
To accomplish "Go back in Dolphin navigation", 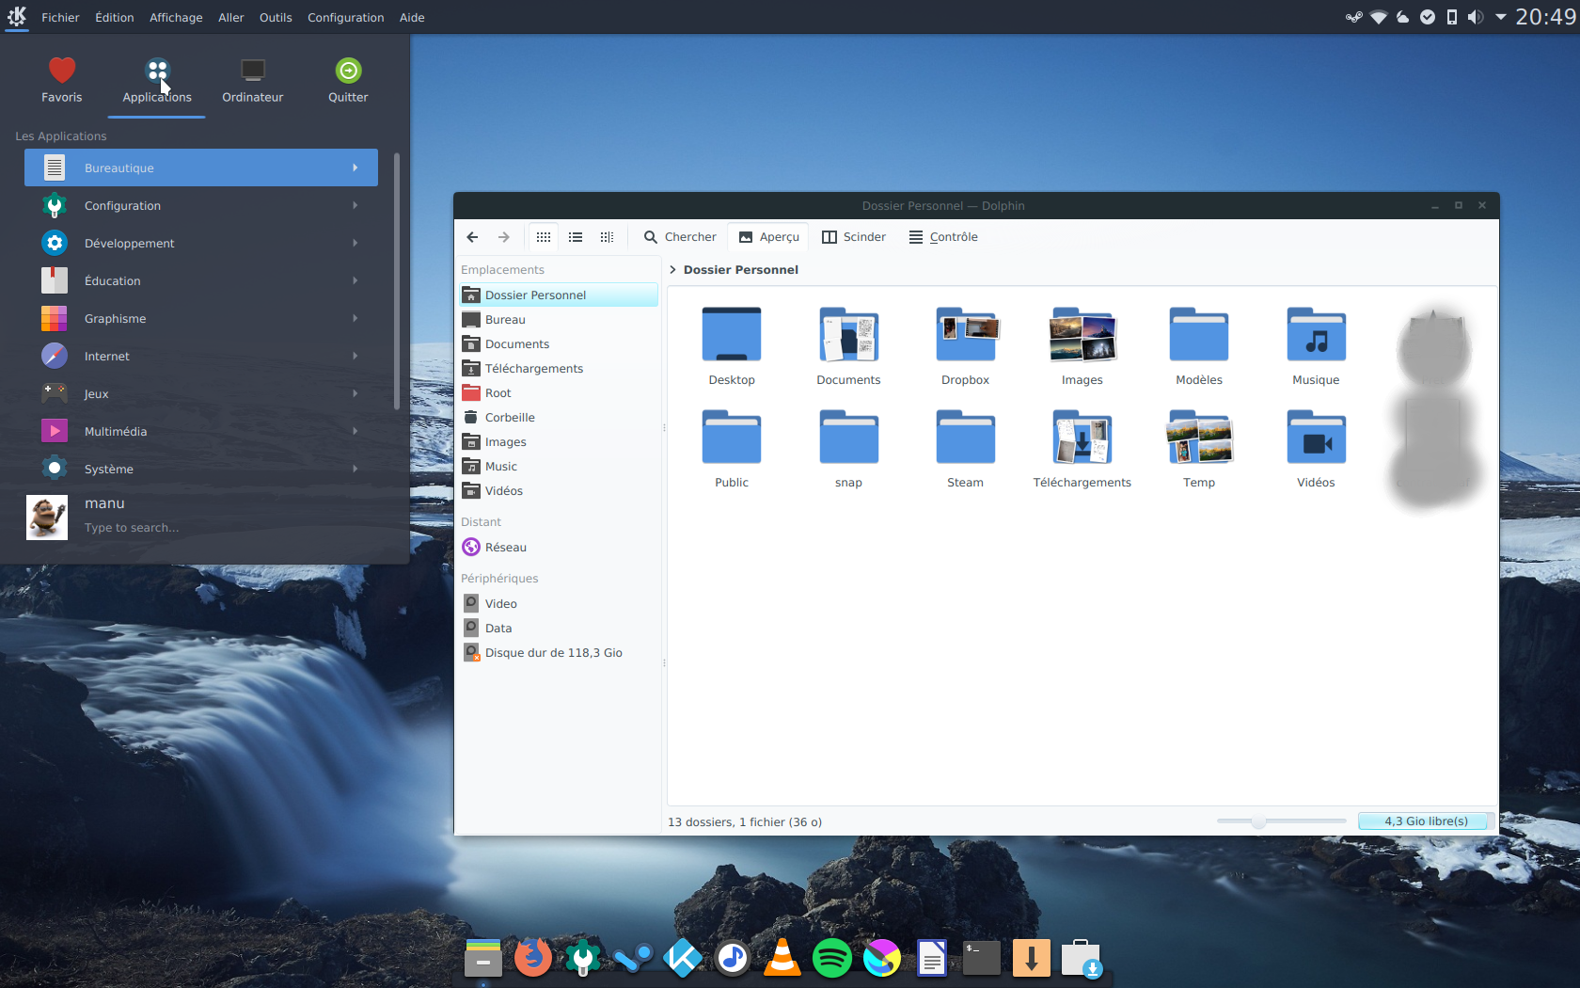I will [x=473, y=237].
